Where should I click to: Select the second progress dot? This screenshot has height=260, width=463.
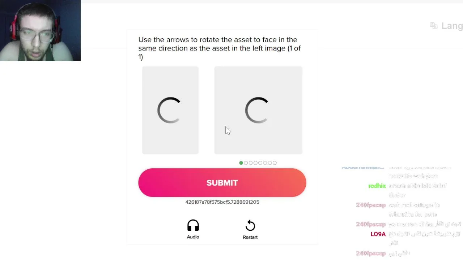click(x=246, y=163)
